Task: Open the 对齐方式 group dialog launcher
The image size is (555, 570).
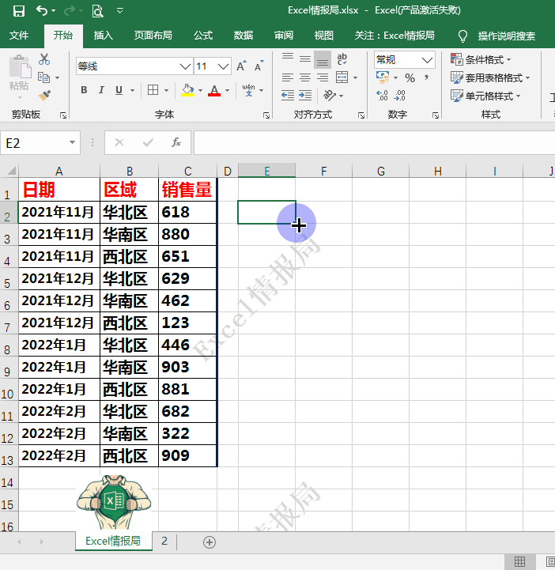Action: [x=361, y=115]
